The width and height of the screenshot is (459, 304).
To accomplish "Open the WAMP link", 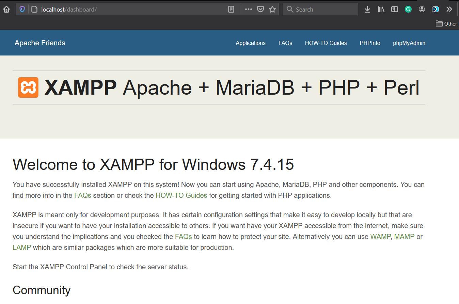I will pyautogui.click(x=380, y=237).
